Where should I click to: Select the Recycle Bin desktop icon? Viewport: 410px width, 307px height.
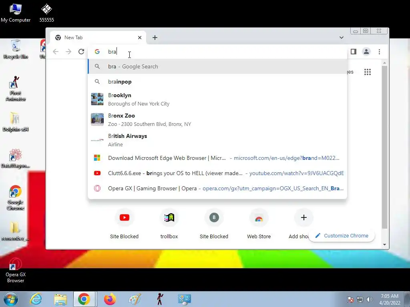click(x=16, y=49)
